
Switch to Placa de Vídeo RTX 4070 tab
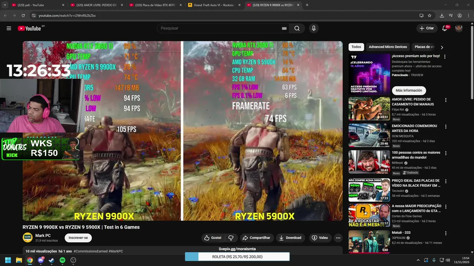point(155,5)
